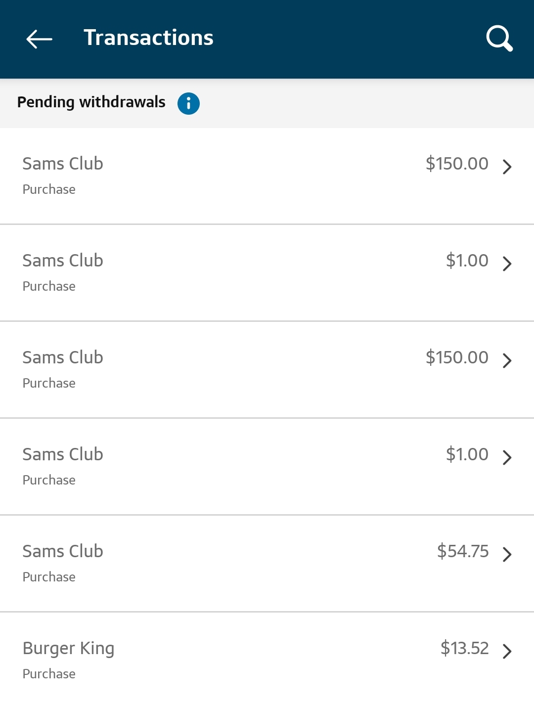Show pending withdrawals info icon
Image resolution: width=534 pixels, height=707 pixels.
pos(188,103)
